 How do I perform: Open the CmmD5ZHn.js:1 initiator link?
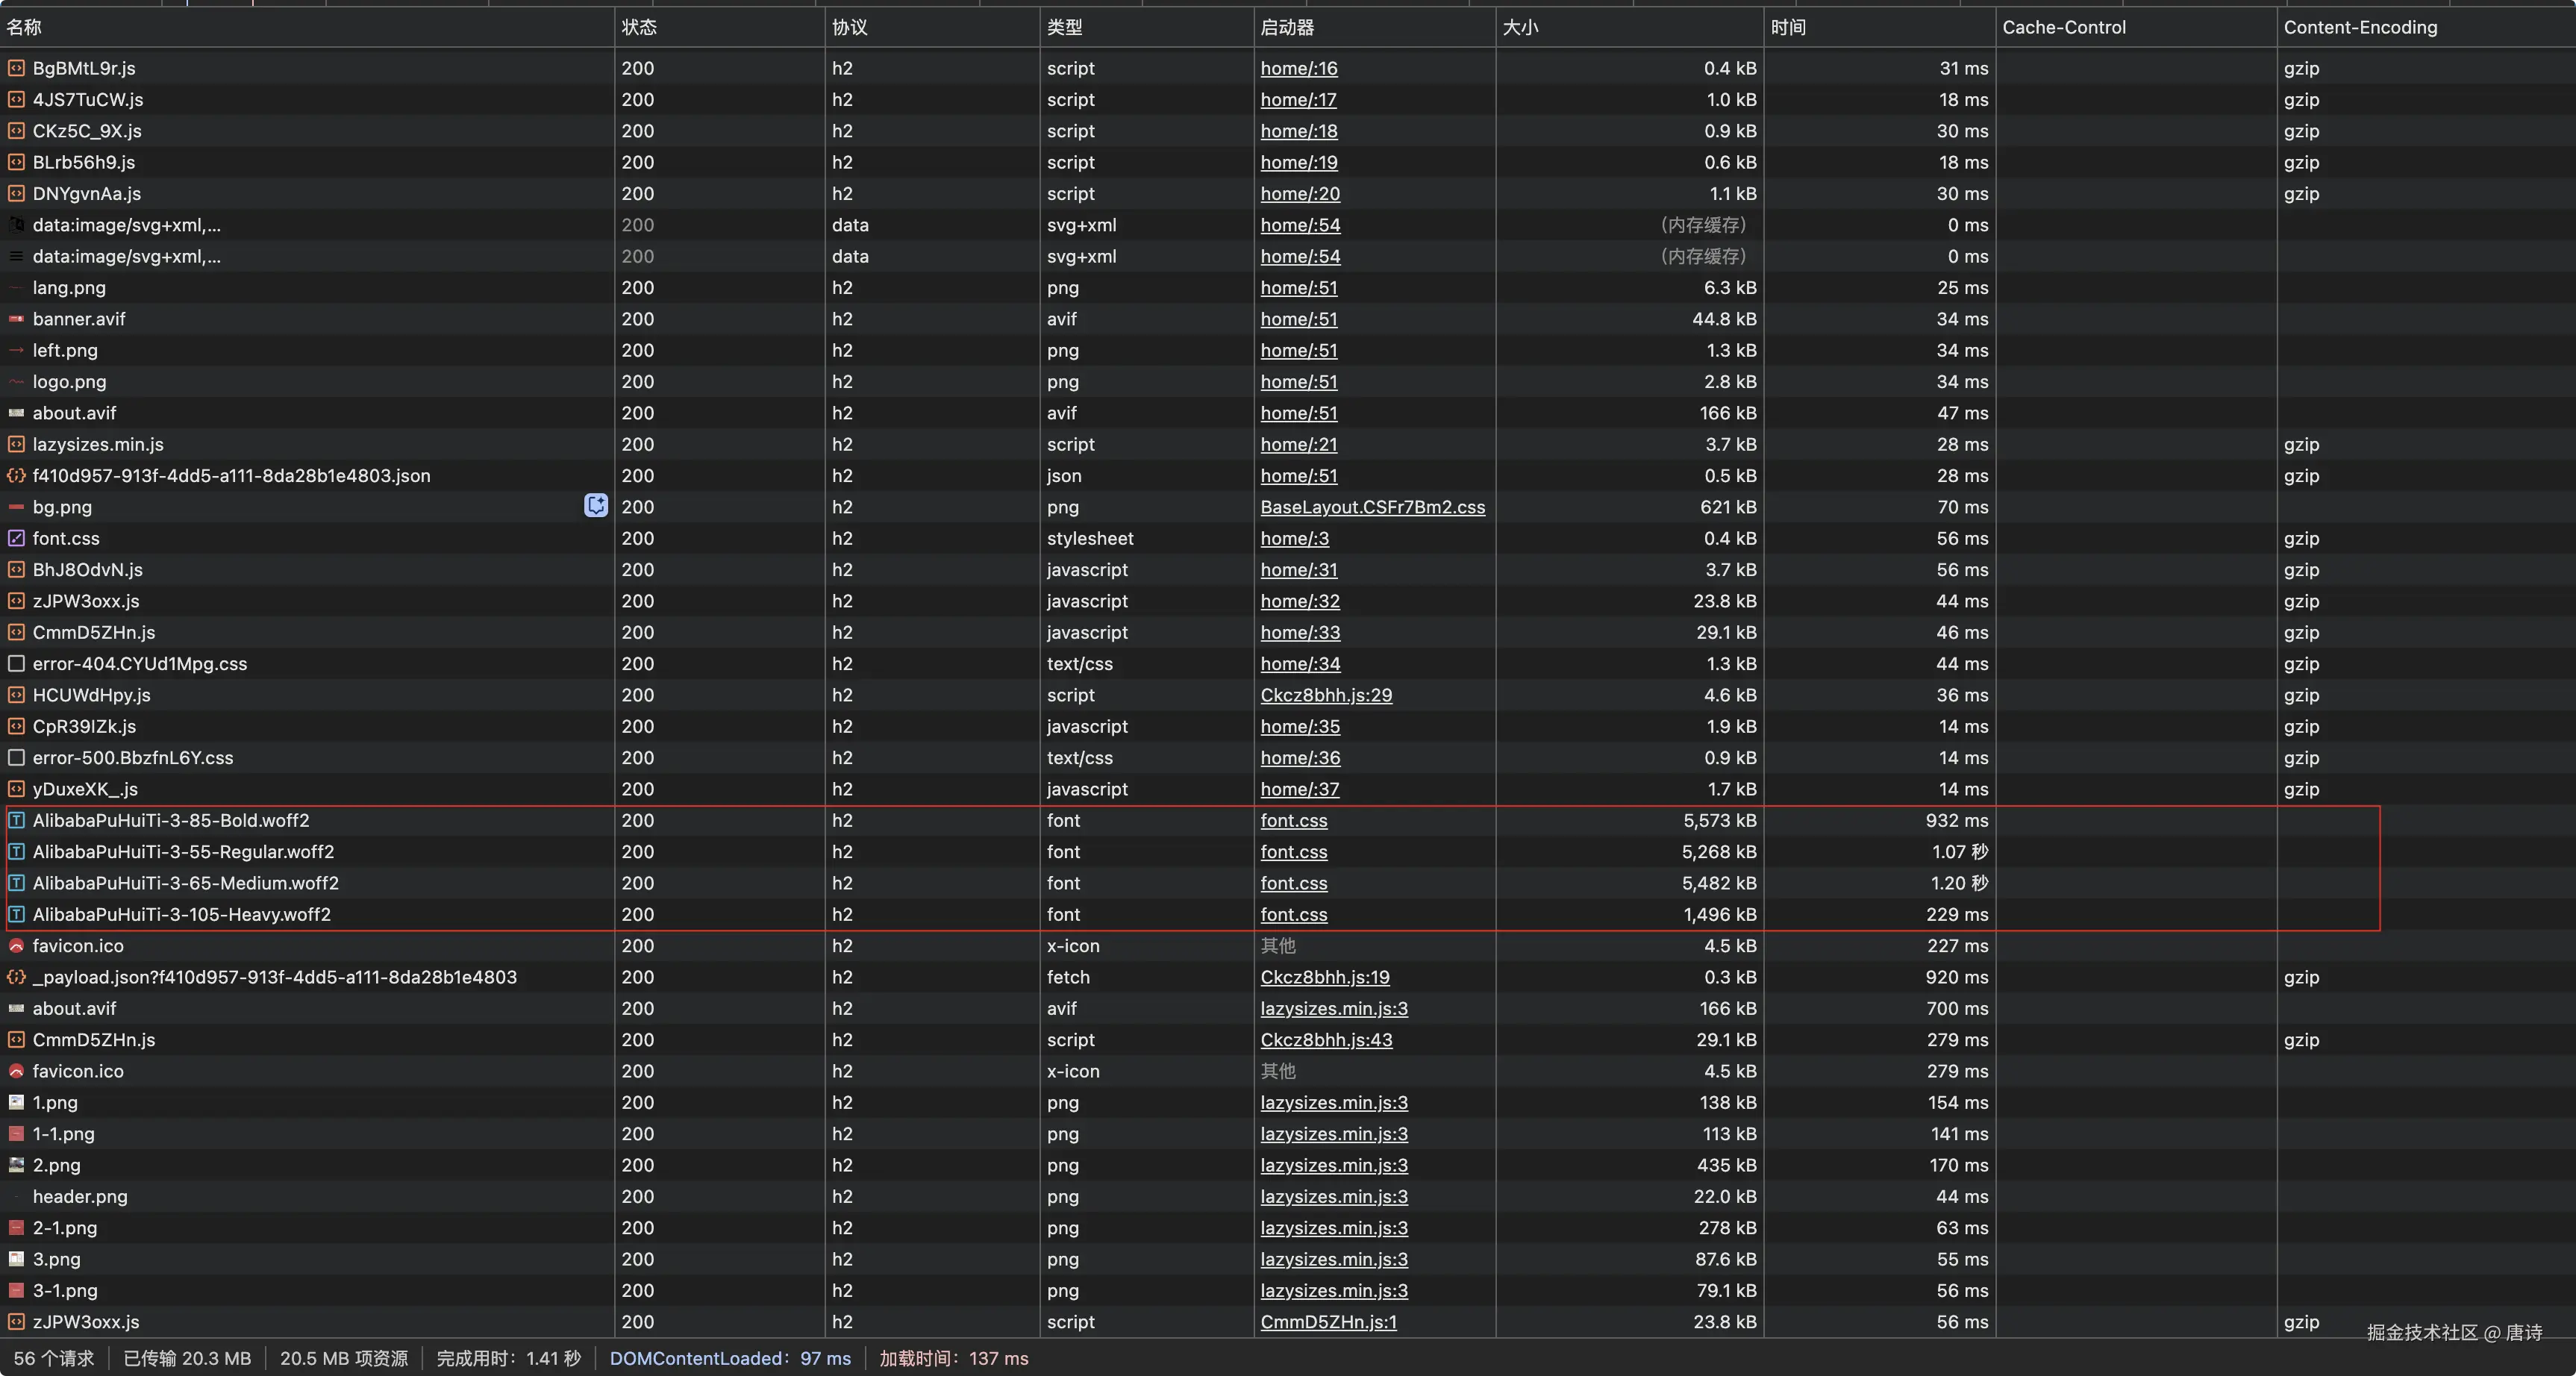[x=1328, y=1322]
